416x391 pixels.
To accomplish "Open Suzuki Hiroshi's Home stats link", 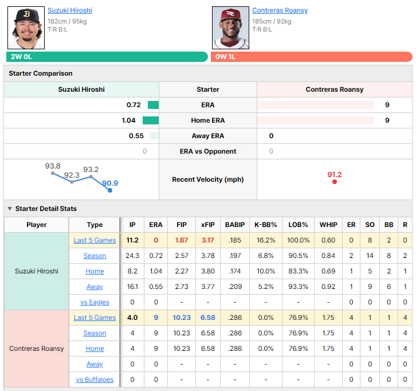I will point(95,271).
